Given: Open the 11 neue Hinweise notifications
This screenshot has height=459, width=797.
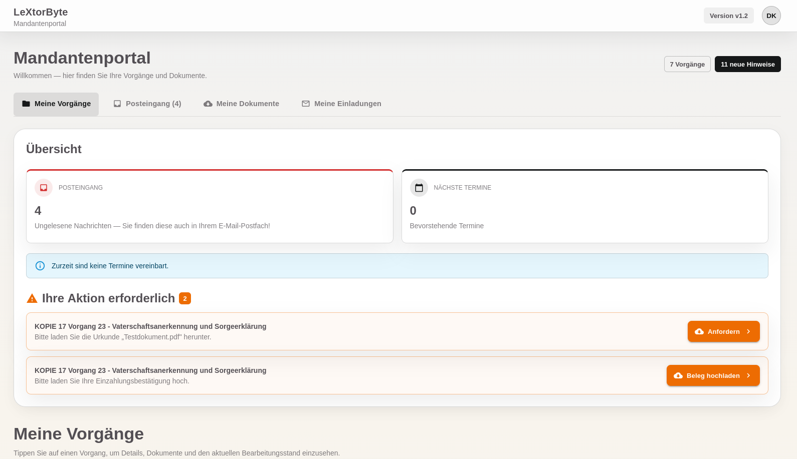Looking at the screenshot, I should pyautogui.click(x=747, y=64).
